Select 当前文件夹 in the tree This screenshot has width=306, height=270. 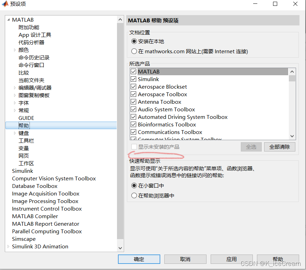(x=32, y=80)
